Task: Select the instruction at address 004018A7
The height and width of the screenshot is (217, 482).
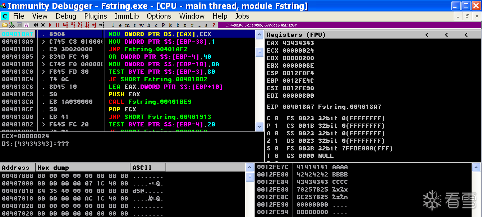Action: click(128, 34)
